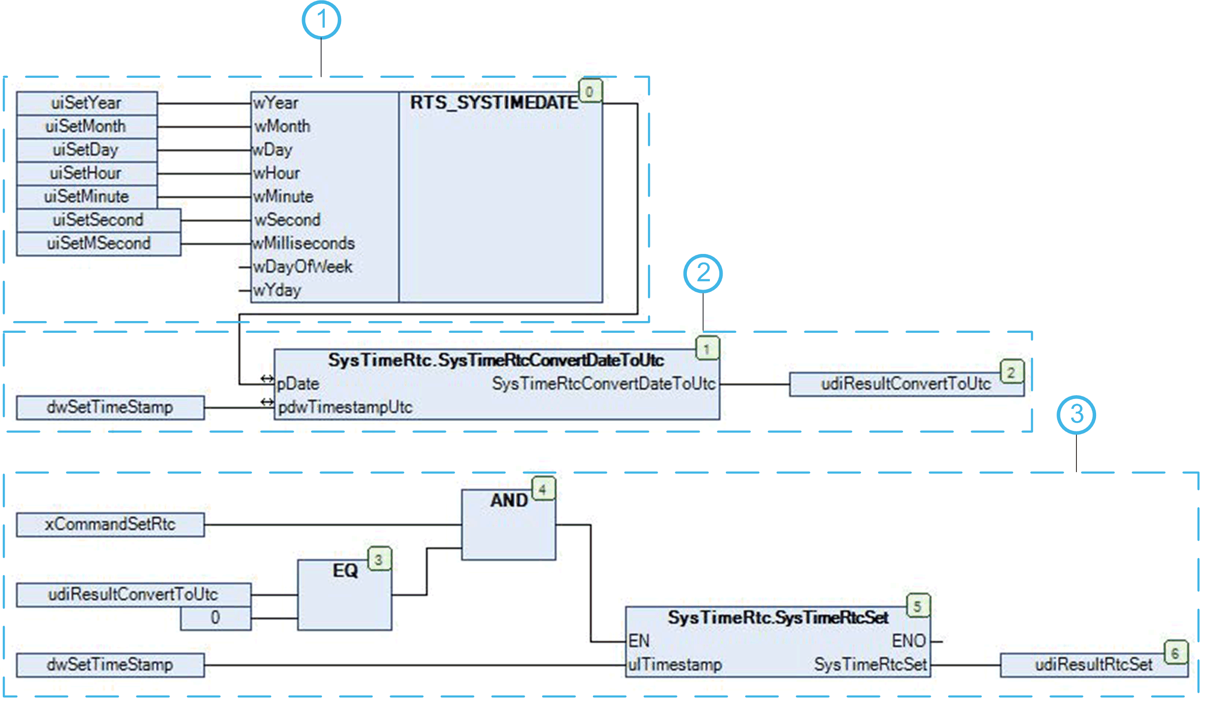1207x713 pixels.
Task: Click the in-out arrow icon at pDate
Action: [267, 379]
